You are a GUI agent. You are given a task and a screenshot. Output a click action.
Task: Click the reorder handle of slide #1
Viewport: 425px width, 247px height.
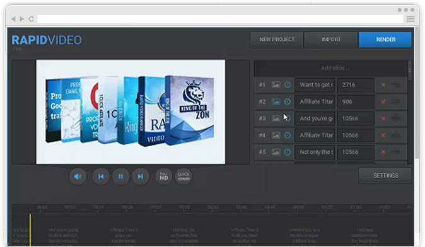point(396,85)
